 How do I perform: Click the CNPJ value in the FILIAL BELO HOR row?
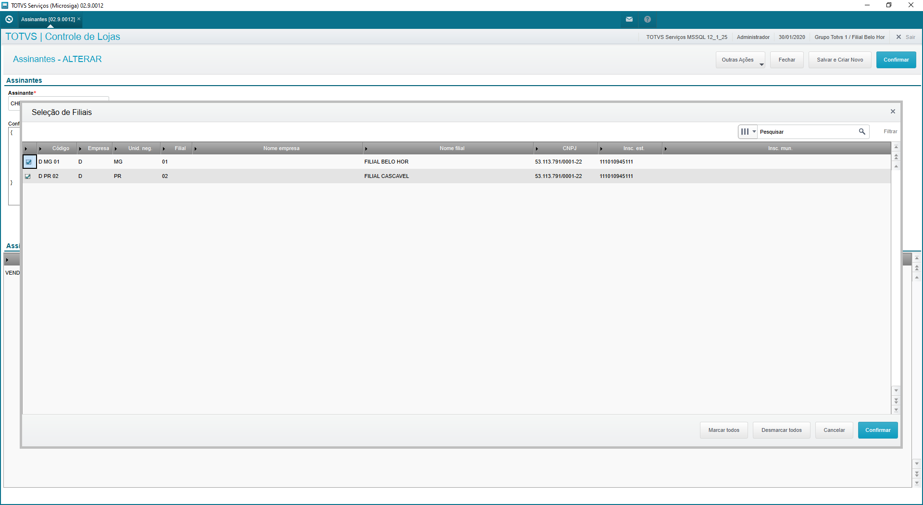pyautogui.click(x=559, y=162)
